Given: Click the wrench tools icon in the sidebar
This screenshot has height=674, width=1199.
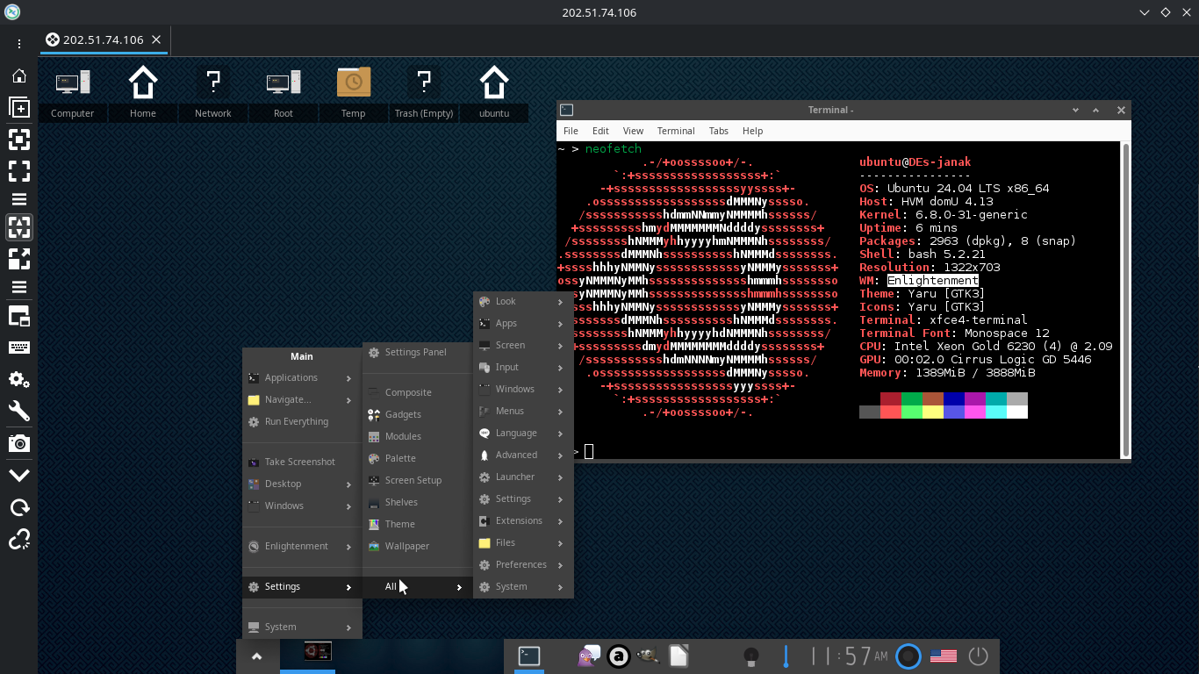Looking at the screenshot, I should [x=18, y=411].
